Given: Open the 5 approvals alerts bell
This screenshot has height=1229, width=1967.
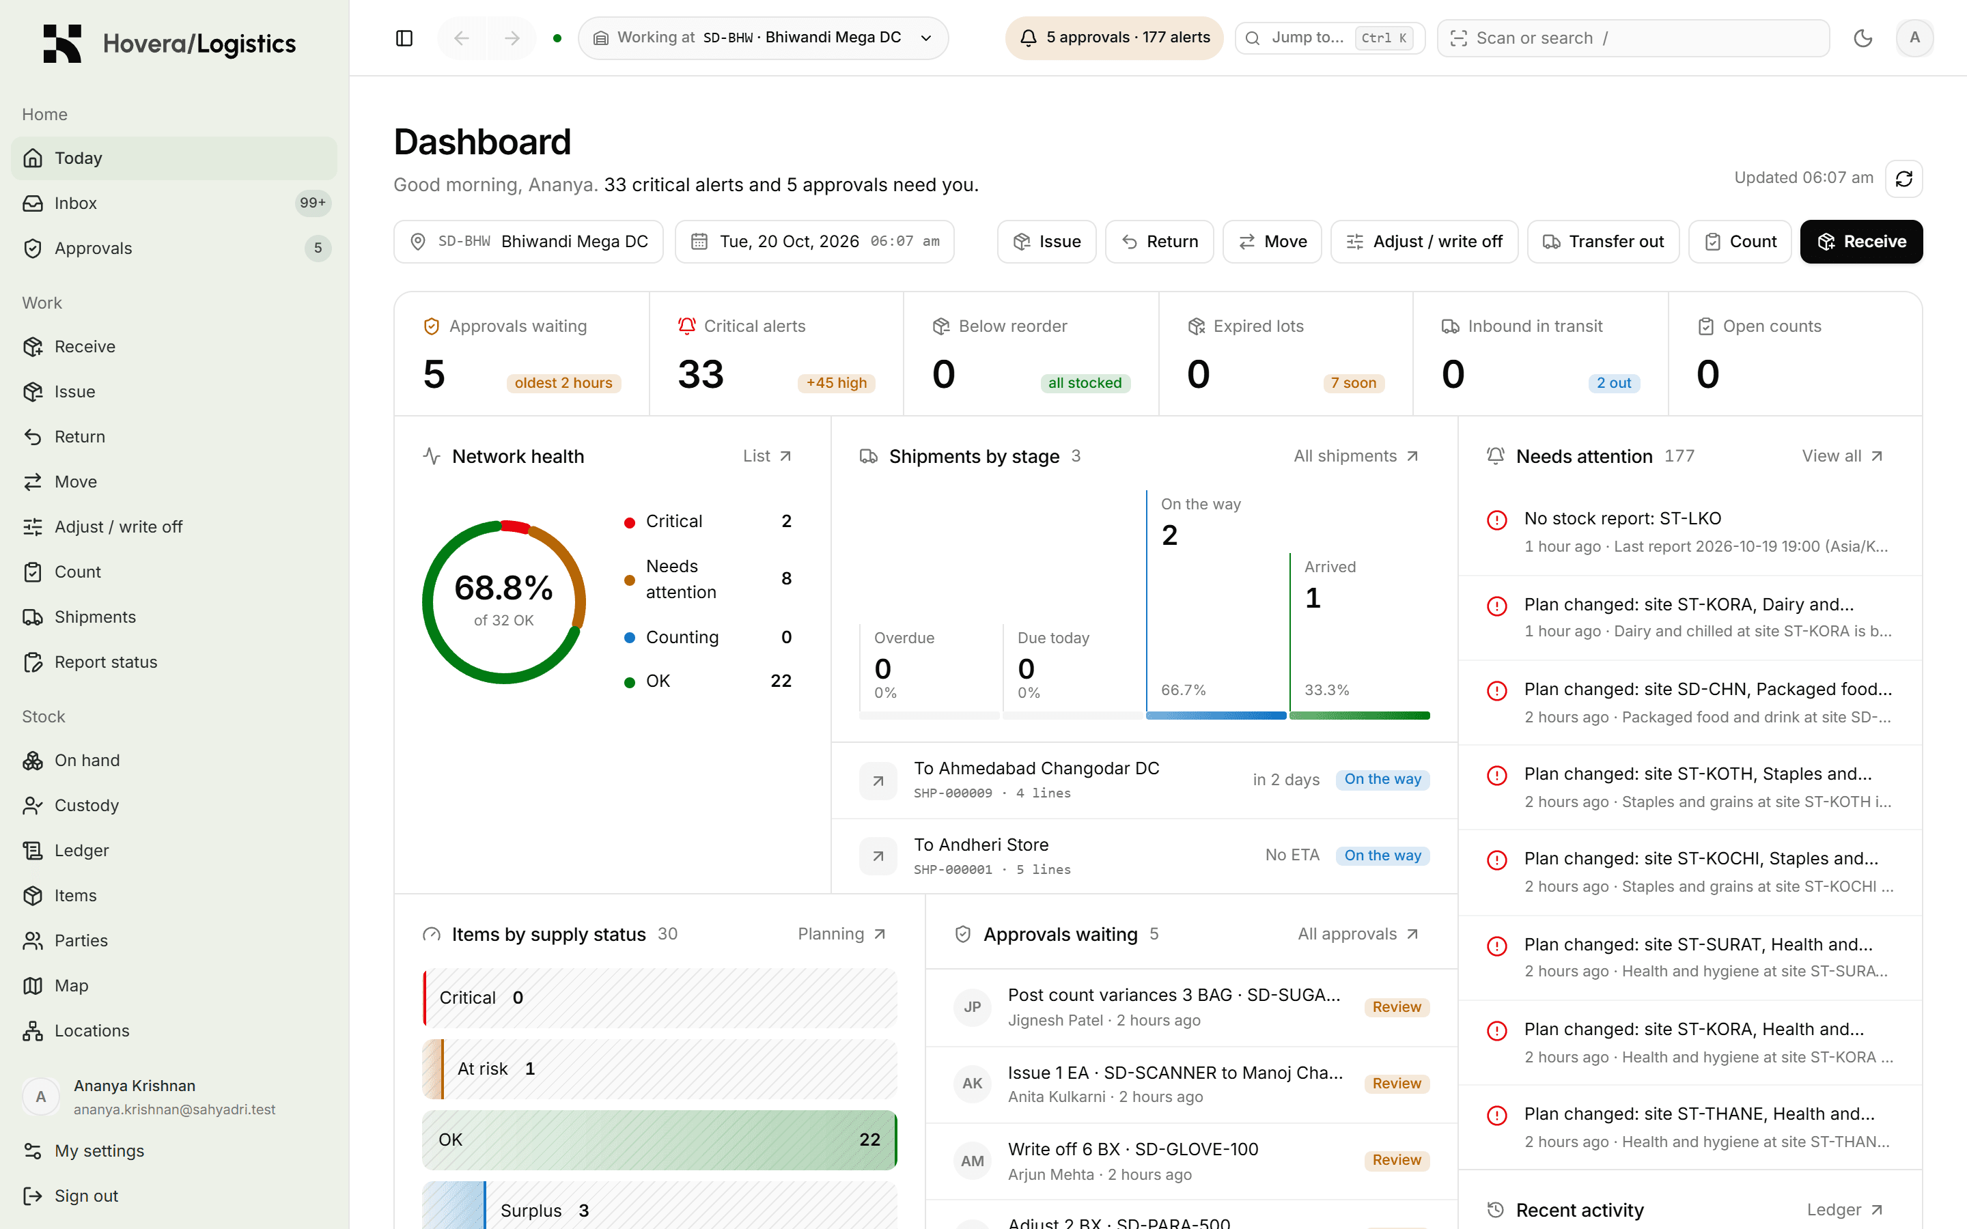Looking at the screenshot, I should point(1113,38).
